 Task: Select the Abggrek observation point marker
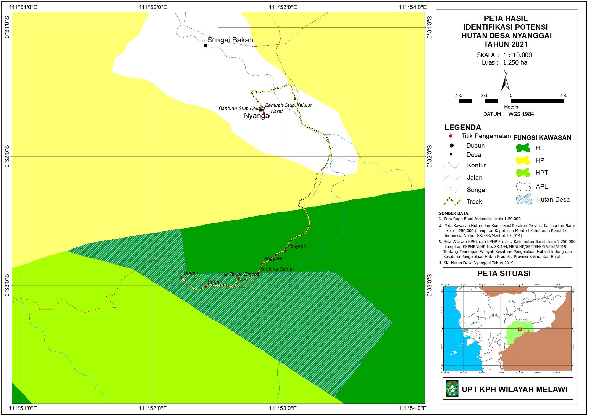(285, 251)
